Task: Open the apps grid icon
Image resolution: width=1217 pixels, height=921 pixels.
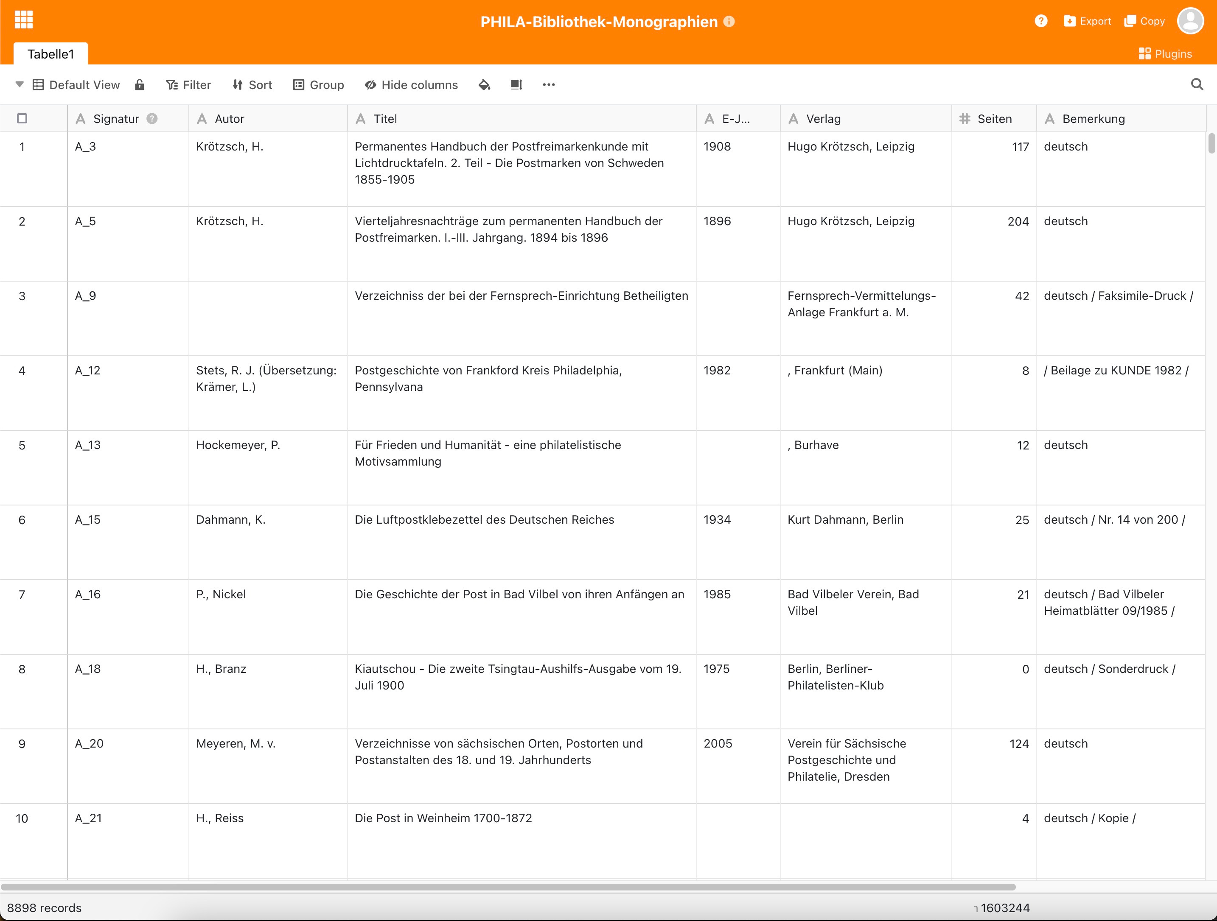Action: (24, 20)
